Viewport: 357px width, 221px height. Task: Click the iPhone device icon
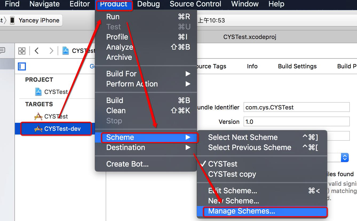(x=12, y=20)
